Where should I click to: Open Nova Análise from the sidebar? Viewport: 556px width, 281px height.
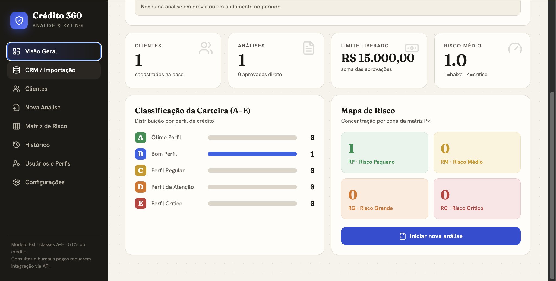(x=54, y=107)
